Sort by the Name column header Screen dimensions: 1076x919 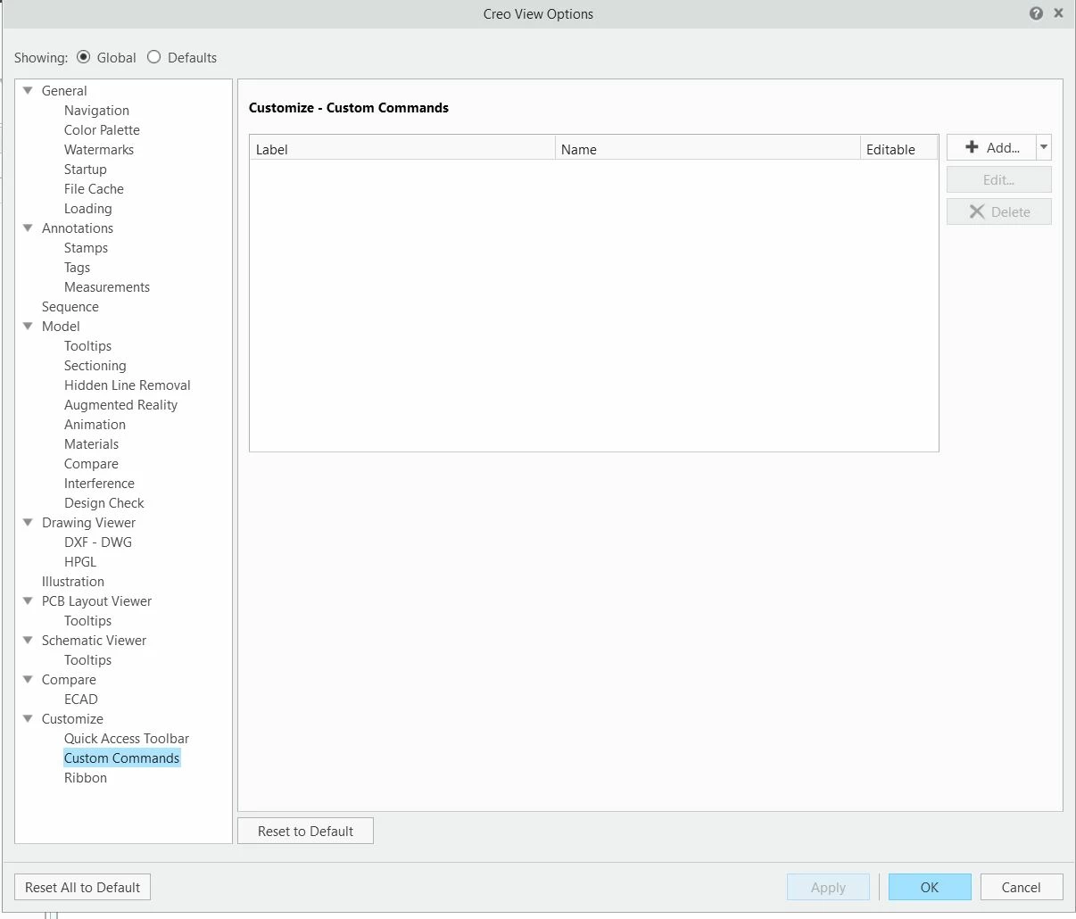coord(708,148)
